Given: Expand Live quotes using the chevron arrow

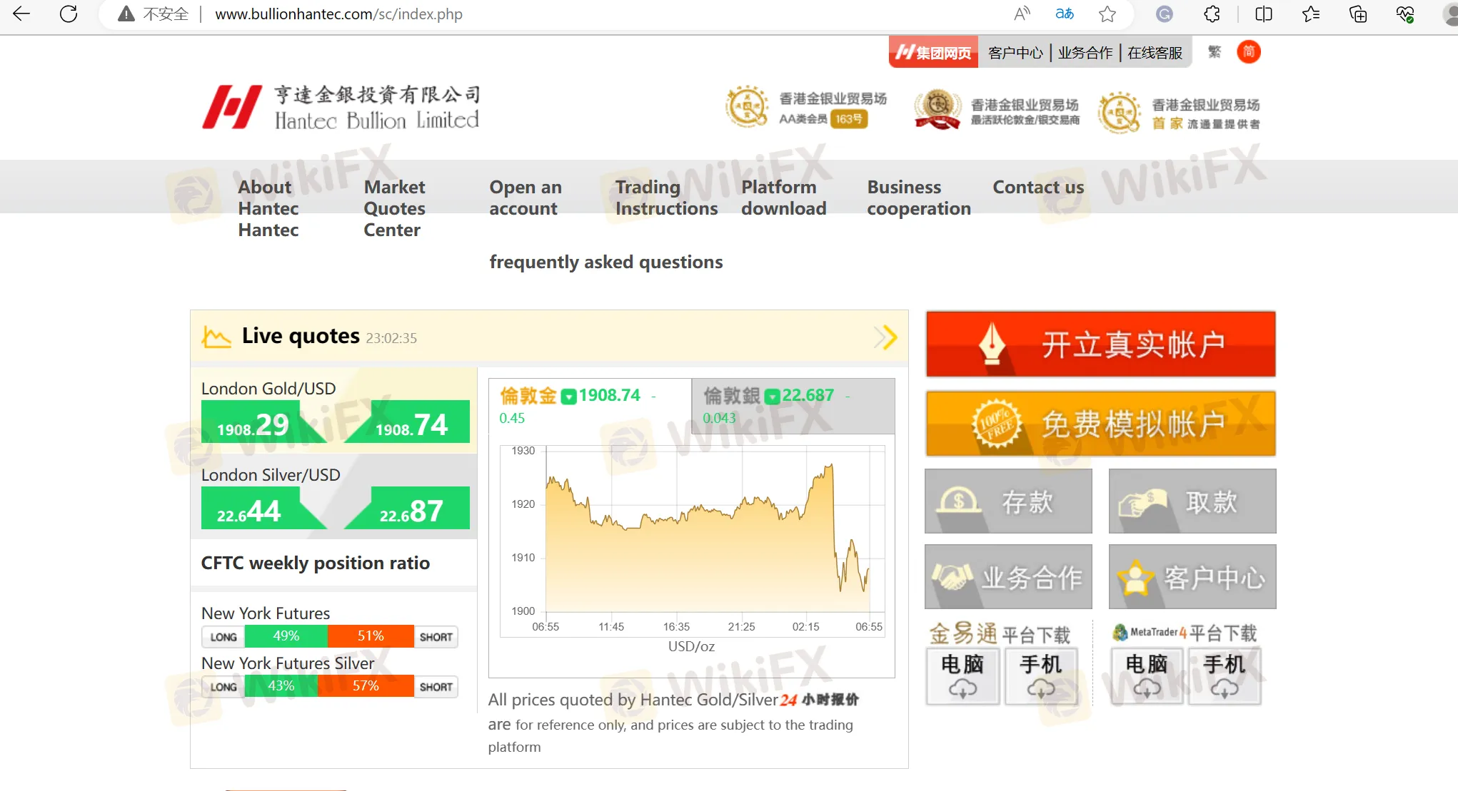Looking at the screenshot, I should pos(885,337).
